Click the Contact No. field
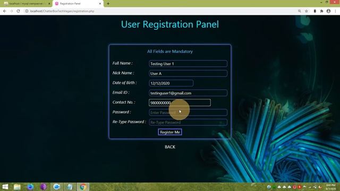The image size is (340, 191). 180,102
